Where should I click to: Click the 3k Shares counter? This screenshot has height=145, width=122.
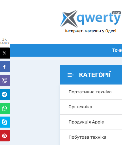pyautogui.click(x=4, y=41)
